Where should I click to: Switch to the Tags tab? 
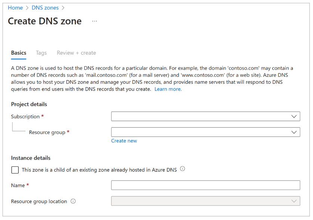41,53
